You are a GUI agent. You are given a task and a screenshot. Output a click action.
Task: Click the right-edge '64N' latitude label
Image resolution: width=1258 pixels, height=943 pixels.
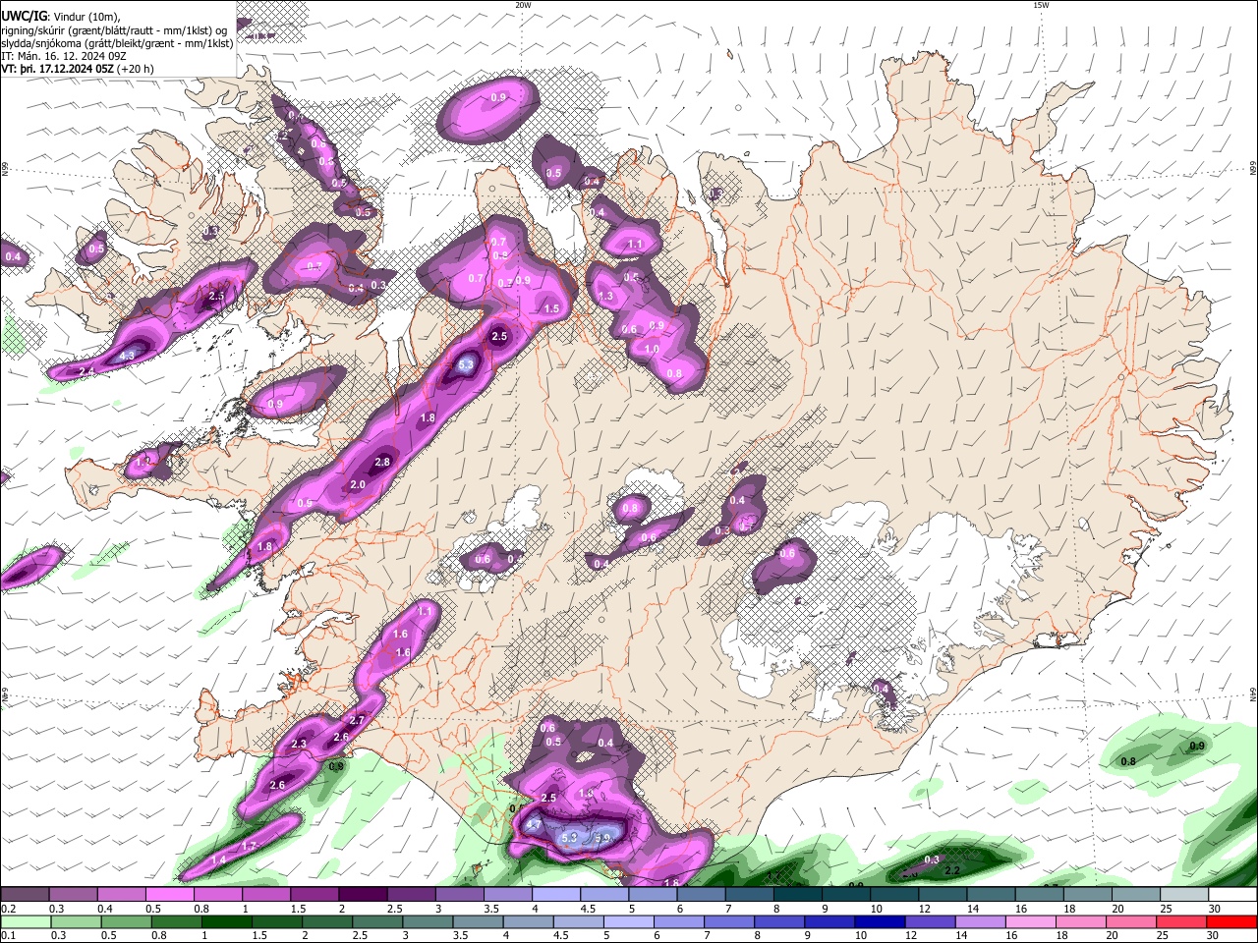pos(1253,693)
